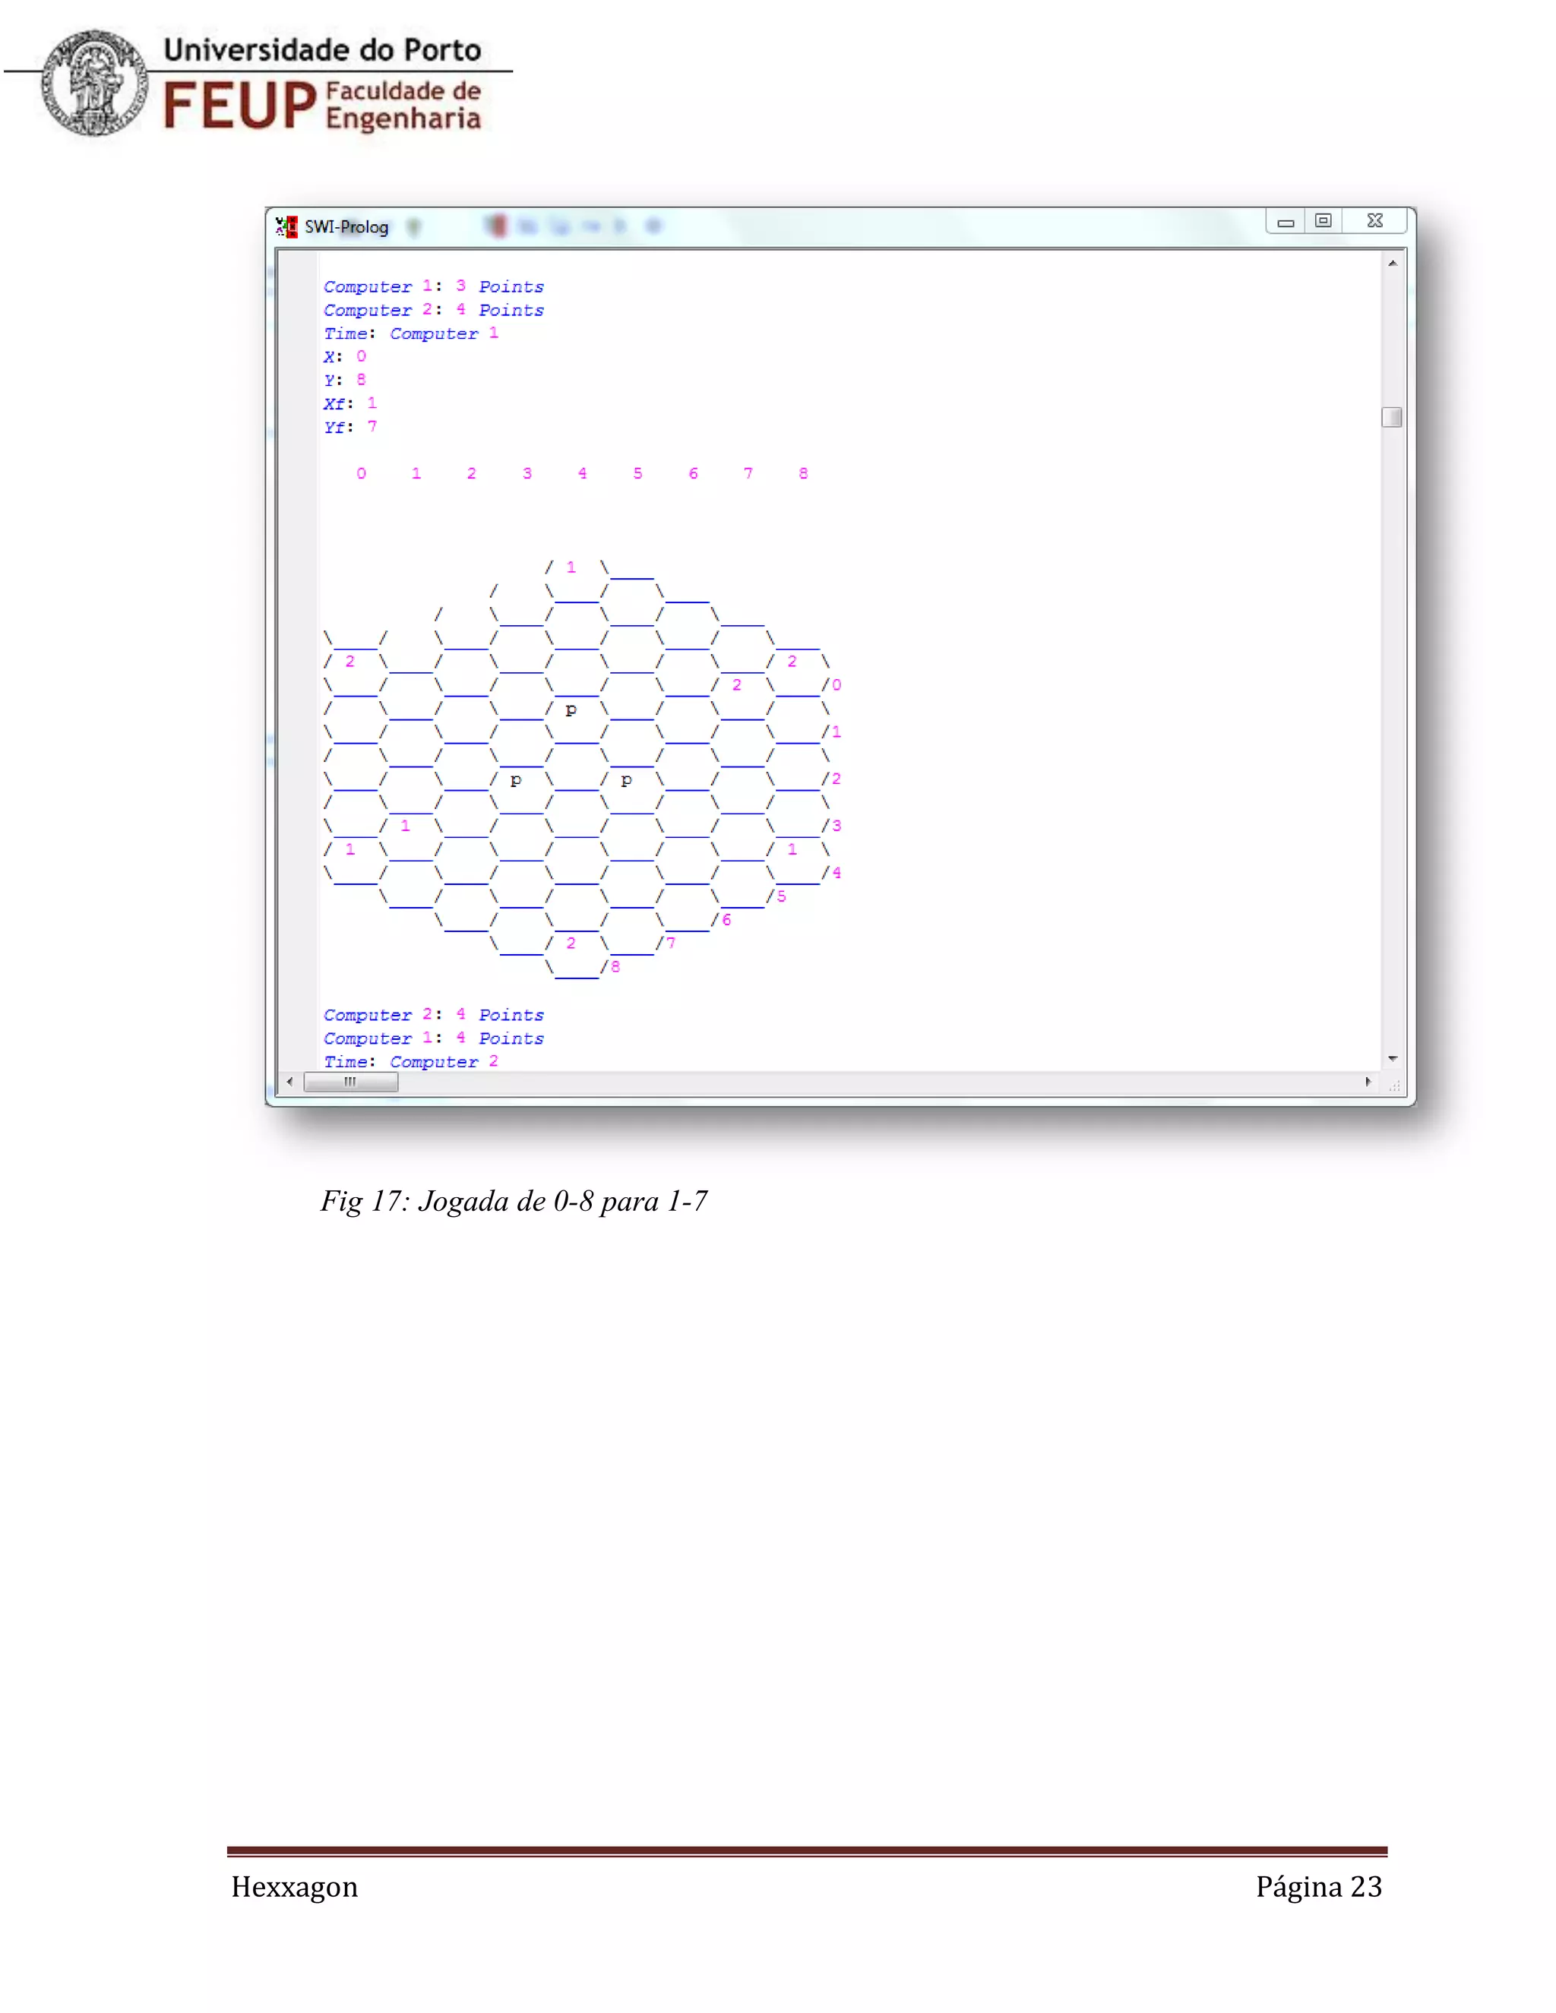The width and height of the screenshot is (1556, 2013).
Task: Click the 'FEUP' logo text
Action: pyautogui.click(x=239, y=105)
